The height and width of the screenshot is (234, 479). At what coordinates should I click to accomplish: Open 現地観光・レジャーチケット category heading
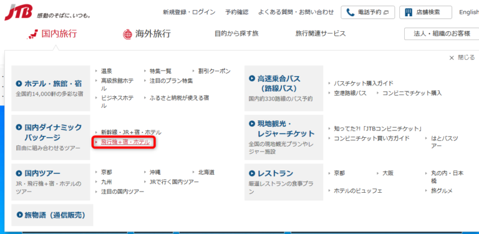pyautogui.click(x=286, y=129)
